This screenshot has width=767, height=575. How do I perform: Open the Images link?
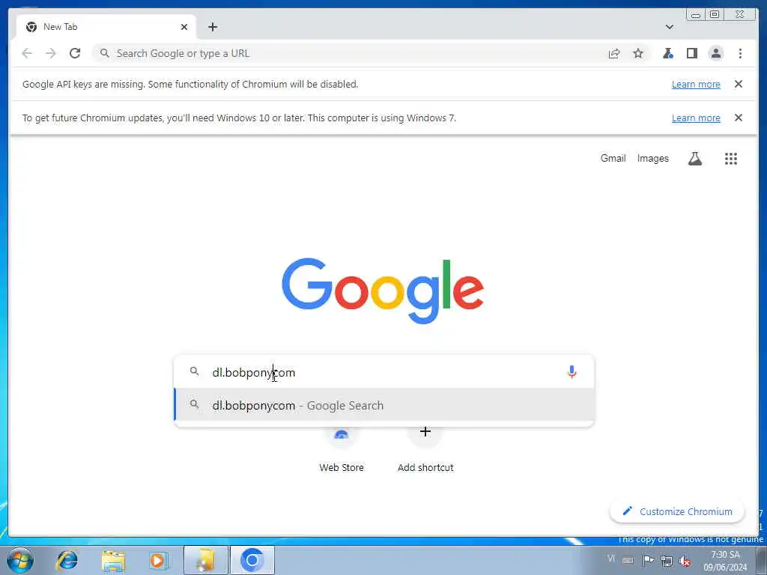coord(652,159)
